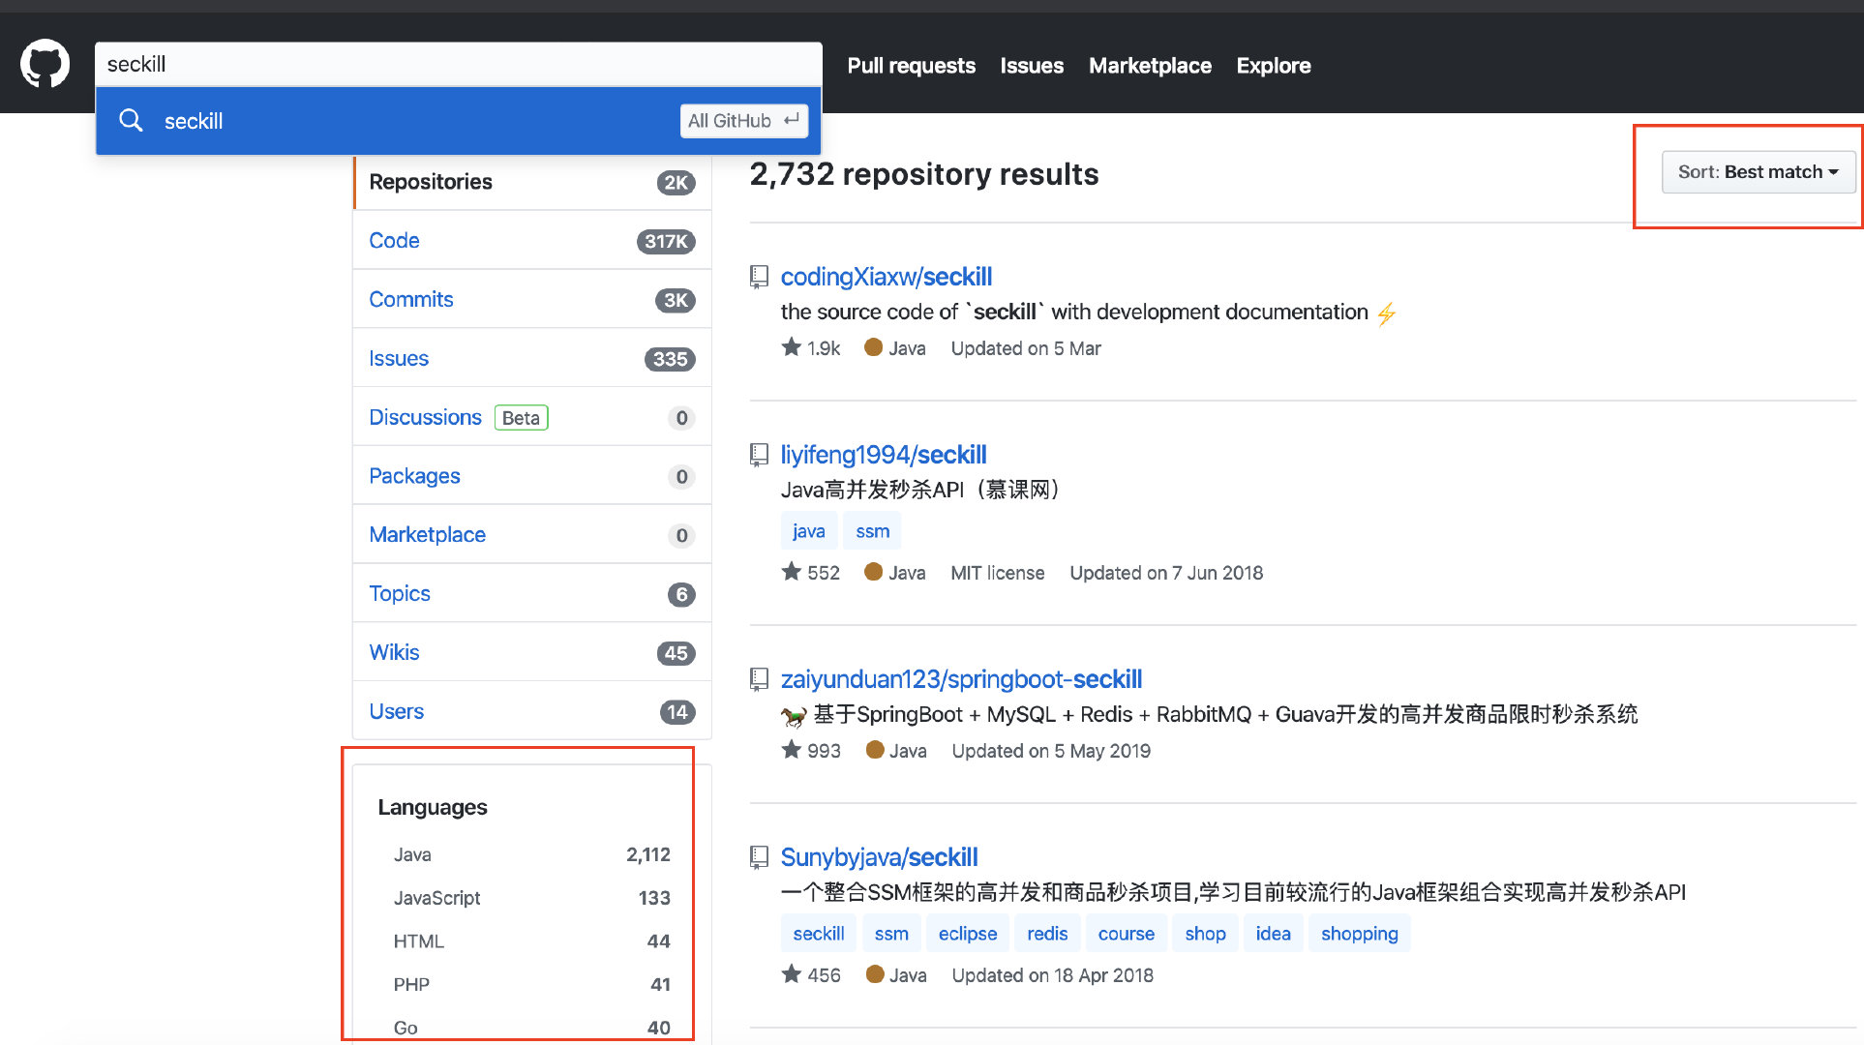Click the MIT license text
This screenshot has height=1045, width=1864.
tap(998, 573)
